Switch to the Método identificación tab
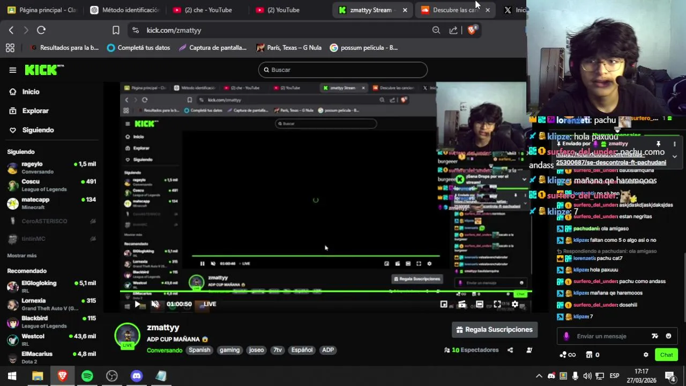The width and height of the screenshot is (686, 386). coord(125,10)
